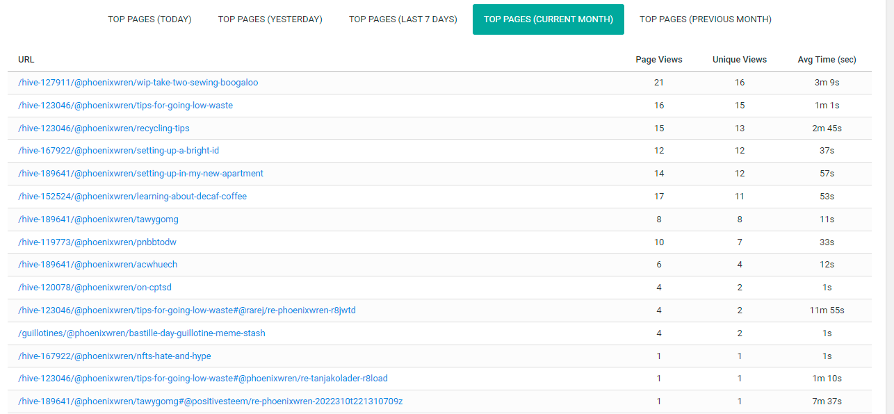The image size is (894, 414).
Task: Open the on-cptsd page link
Action: (x=95, y=288)
